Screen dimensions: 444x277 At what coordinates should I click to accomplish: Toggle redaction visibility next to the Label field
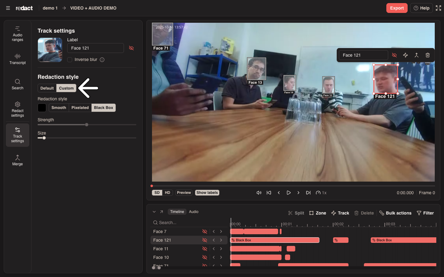(x=131, y=48)
